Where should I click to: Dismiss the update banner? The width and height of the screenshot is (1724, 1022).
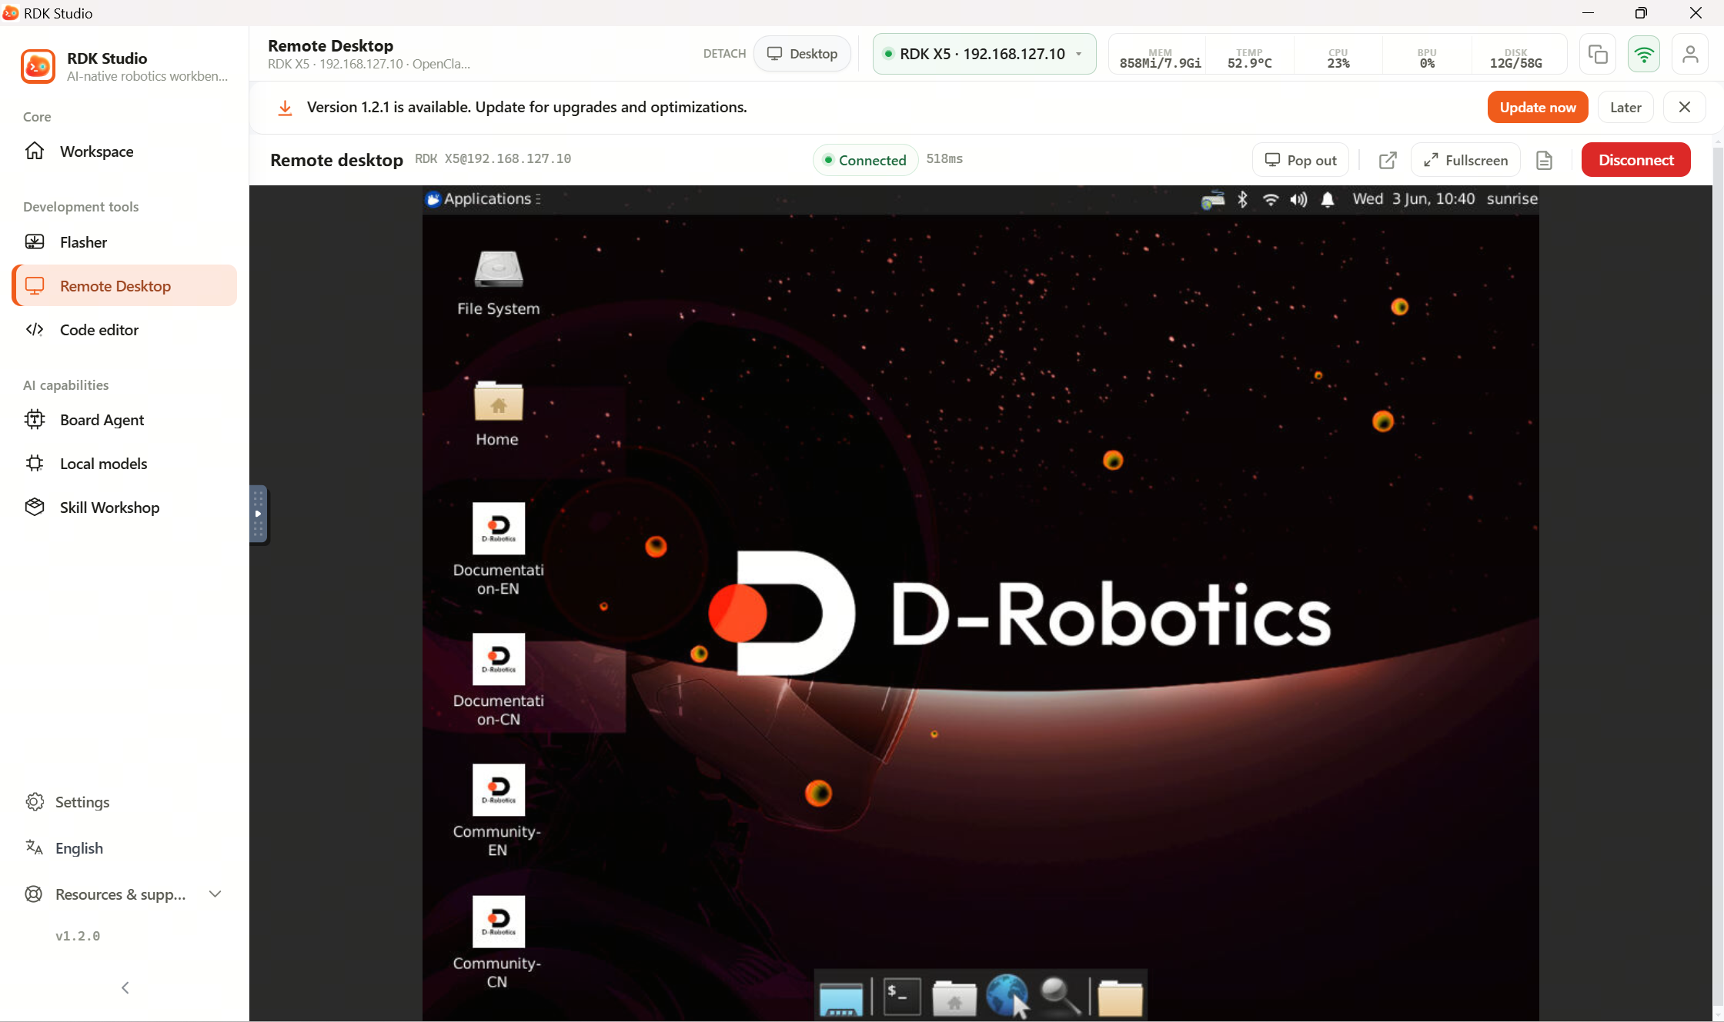[1685, 108]
